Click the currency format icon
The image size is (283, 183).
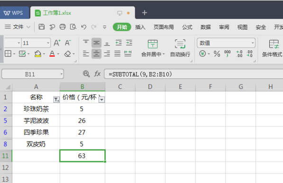[202, 54]
